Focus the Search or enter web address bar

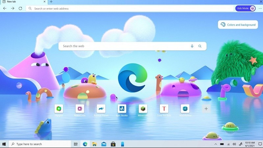tap(130, 9)
